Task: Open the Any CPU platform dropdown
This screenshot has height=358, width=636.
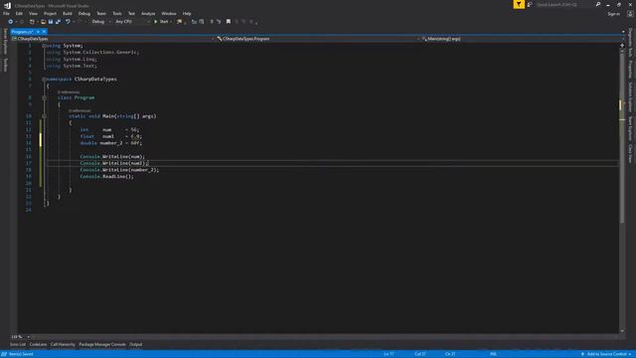Action: [132, 22]
